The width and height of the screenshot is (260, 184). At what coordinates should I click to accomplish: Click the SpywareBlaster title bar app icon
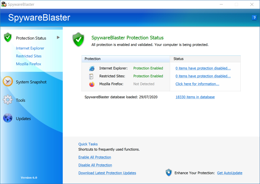tap(4, 4)
